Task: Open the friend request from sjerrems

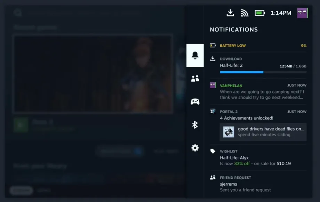Action: [258, 184]
